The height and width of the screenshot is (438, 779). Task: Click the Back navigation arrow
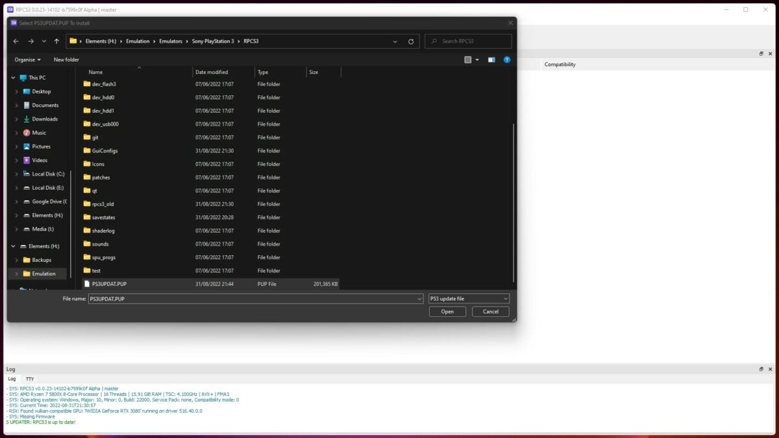pyautogui.click(x=16, y=41)
